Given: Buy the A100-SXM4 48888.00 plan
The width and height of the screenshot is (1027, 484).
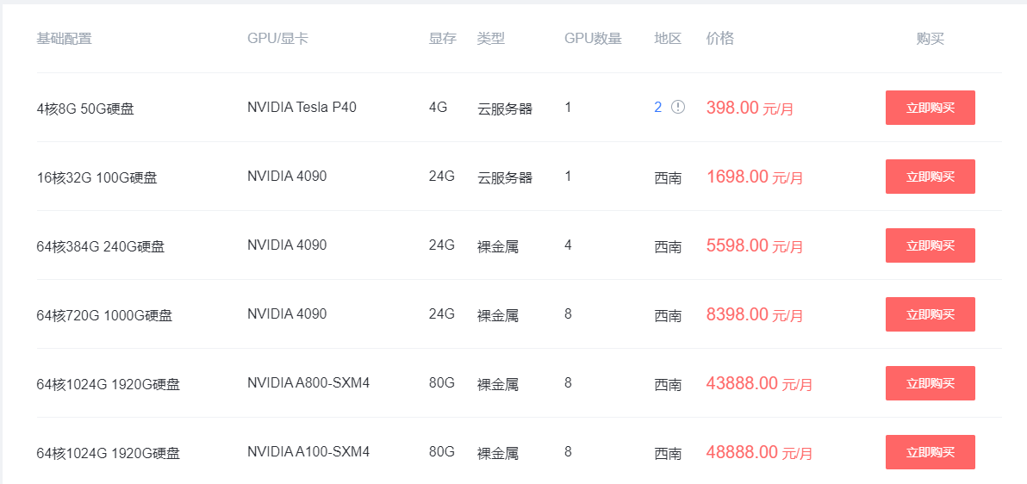Looking at the screenshot, I should pos(930,452).
